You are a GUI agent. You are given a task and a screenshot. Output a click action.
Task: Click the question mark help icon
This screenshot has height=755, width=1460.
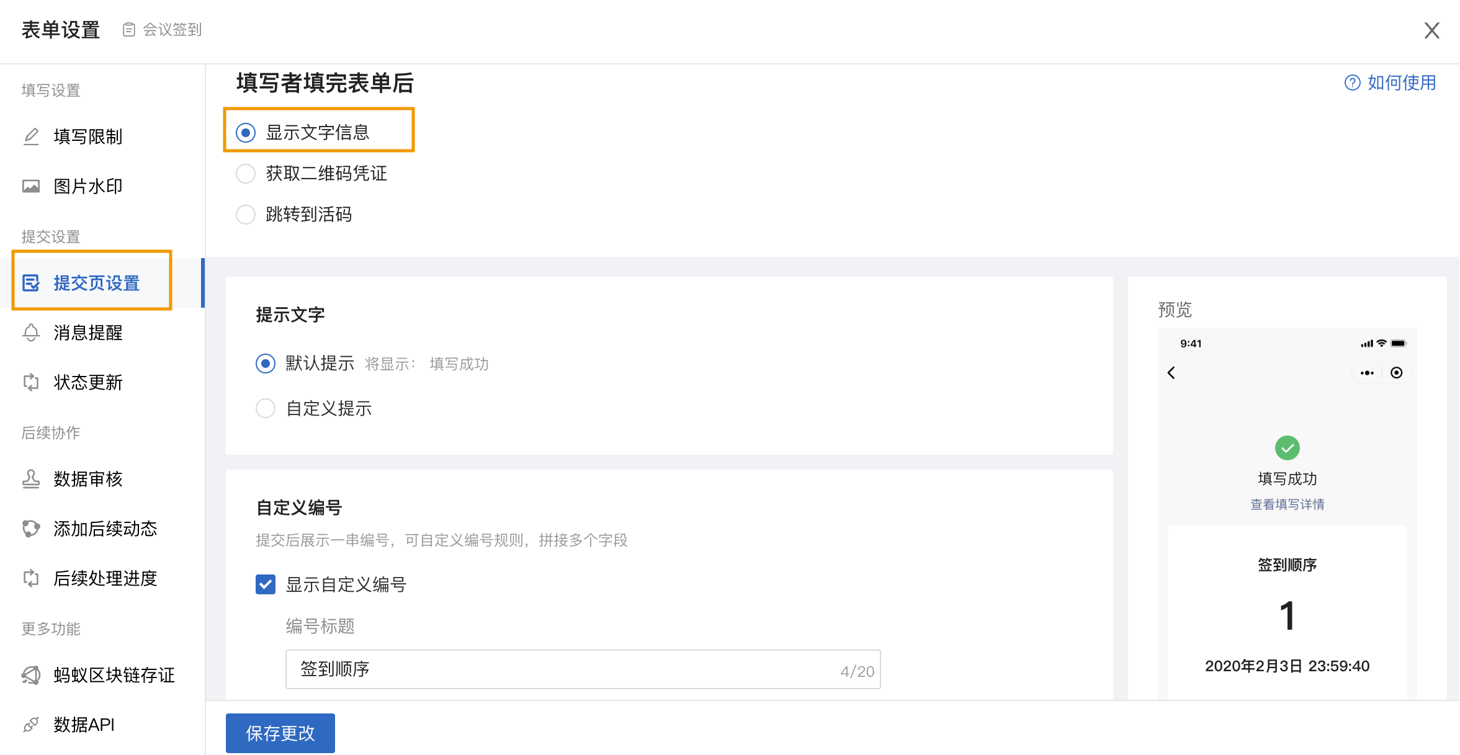[x=1352, y=83]
